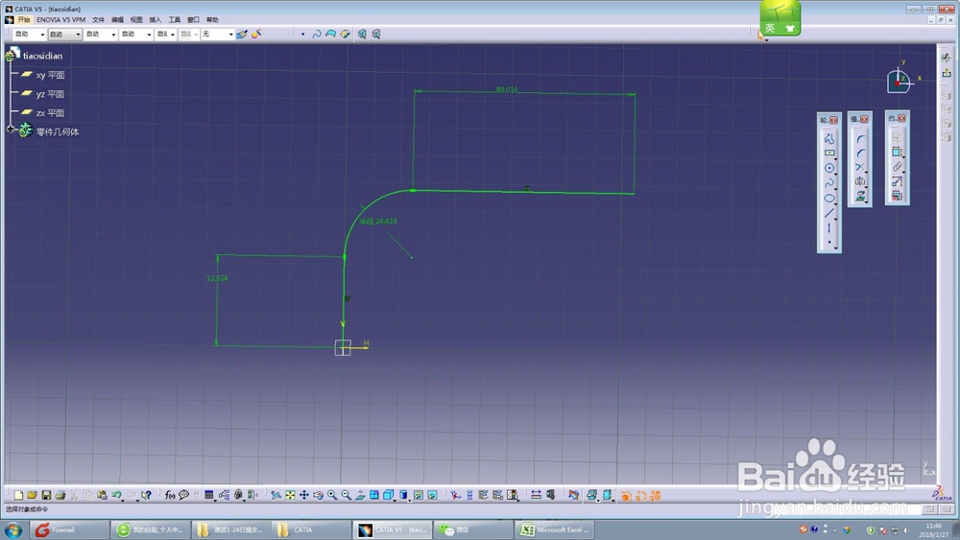The height and width of the screenshot is (540, 960).
Task: Click the Zoom In magnifier icon
Action: 332,495
